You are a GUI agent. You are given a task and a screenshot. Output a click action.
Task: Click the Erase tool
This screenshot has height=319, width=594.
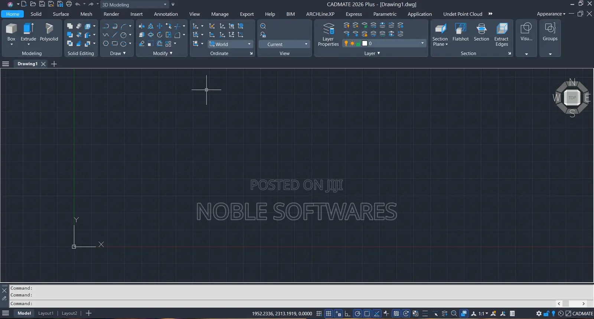pos(141,43)
